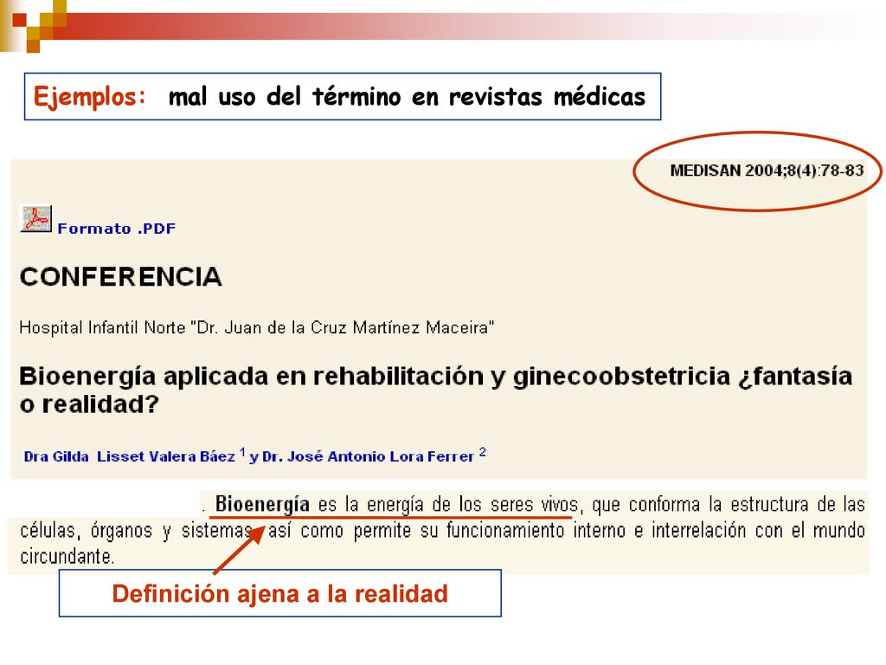Screen dimensions: 886x665
Task: Click footnote superscript 2 after Ferrer
Action: 482,452
